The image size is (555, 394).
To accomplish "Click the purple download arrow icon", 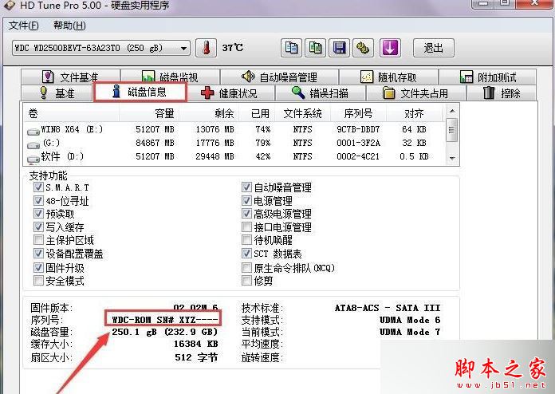I will (x=390, y=48).
